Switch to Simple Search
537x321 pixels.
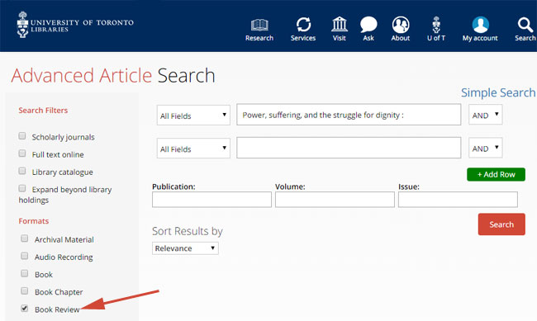[x=498, y=92]
